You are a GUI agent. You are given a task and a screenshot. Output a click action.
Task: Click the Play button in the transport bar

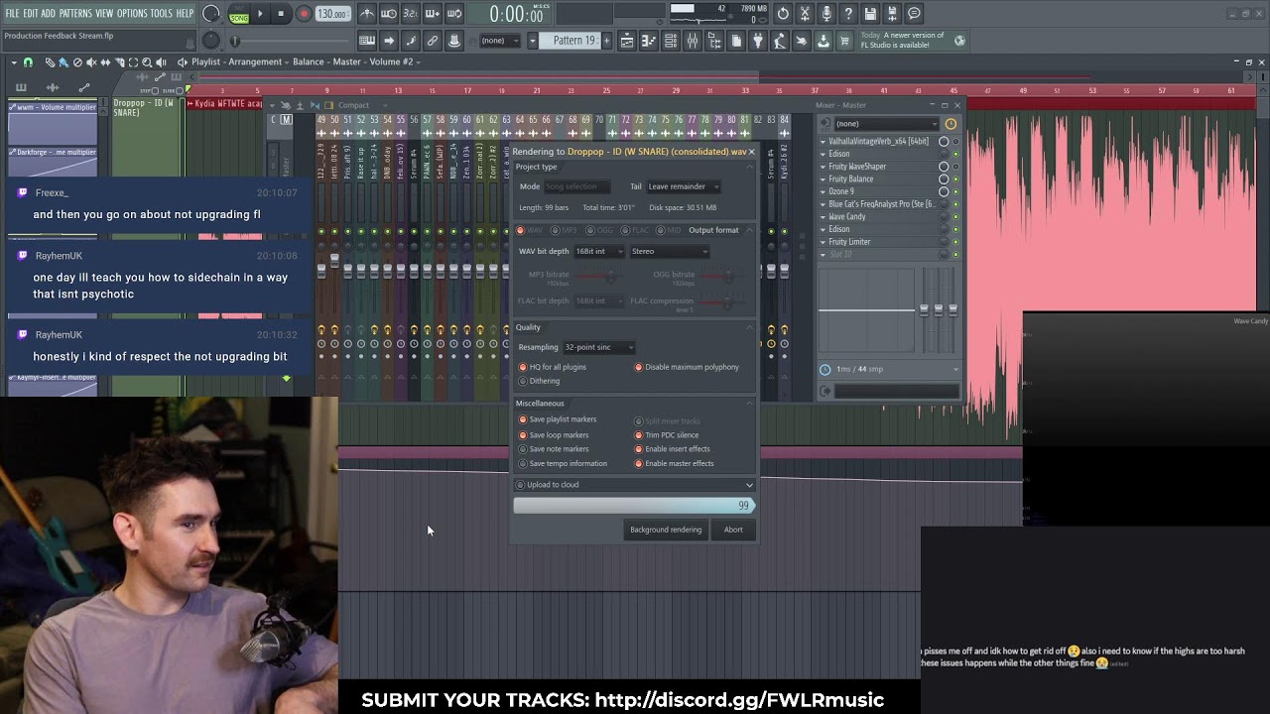pos(260,14)
